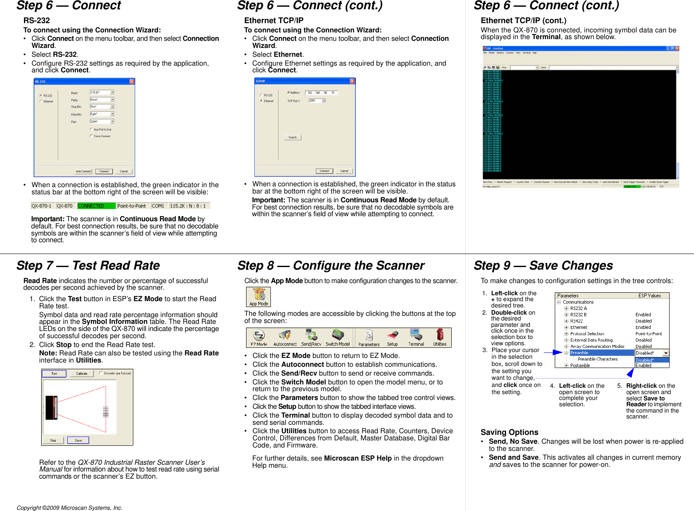Screen dimensions: 694x511
Task: Click the IP Address input field
Action: pos(321,93)
